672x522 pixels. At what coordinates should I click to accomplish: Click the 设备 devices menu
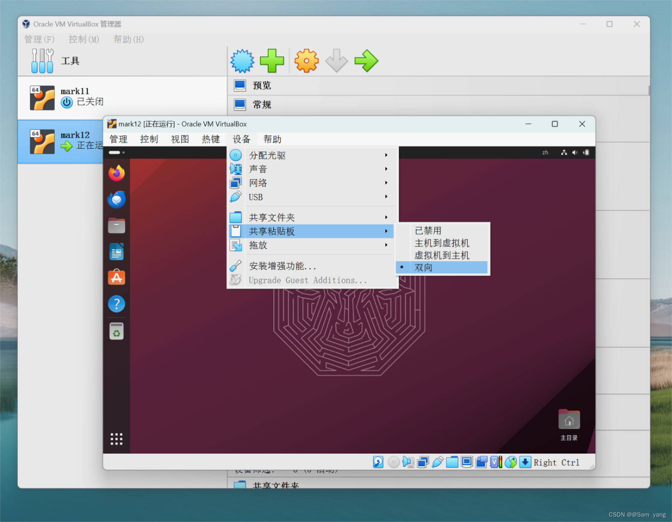click(x=242, y=139)
